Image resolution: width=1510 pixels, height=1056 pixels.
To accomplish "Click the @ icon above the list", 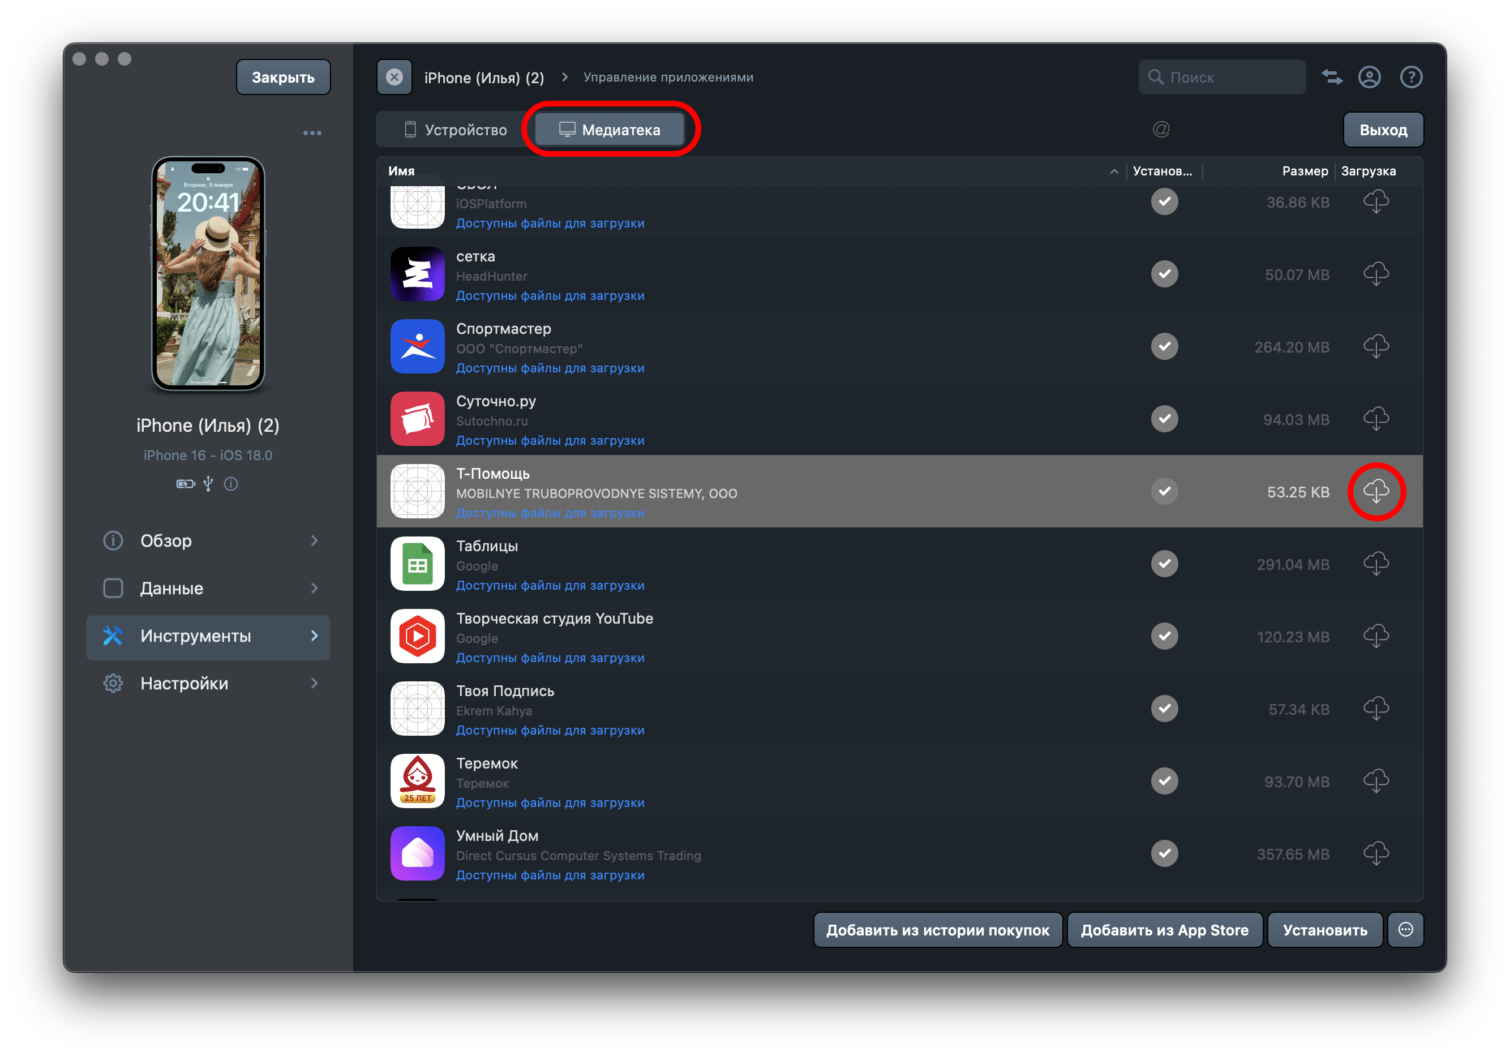I will click(x=1161, y=129).
